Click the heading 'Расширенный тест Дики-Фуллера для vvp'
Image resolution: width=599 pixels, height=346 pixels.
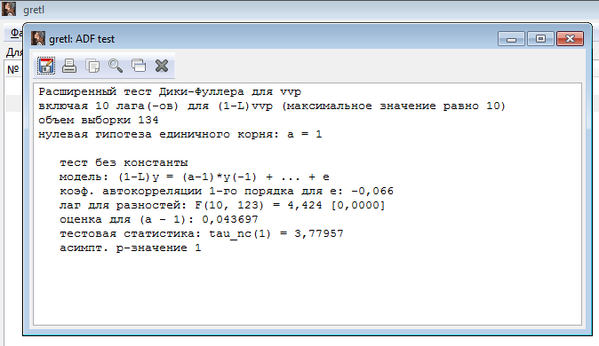pos(170,92)
